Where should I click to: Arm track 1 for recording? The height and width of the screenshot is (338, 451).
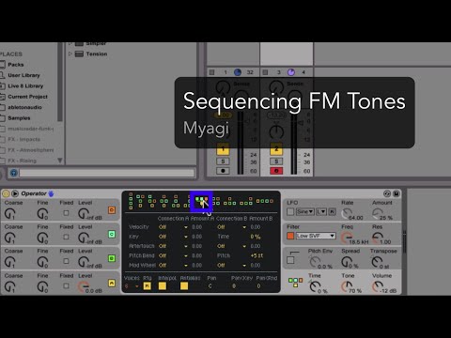[223, 171]
